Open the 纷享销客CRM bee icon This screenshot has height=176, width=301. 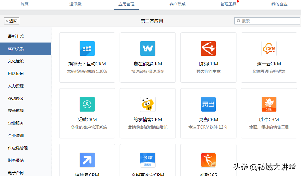click(x=148, y=104)
